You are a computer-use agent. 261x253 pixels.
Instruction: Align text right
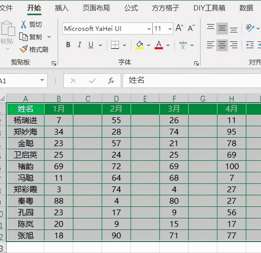233,45
